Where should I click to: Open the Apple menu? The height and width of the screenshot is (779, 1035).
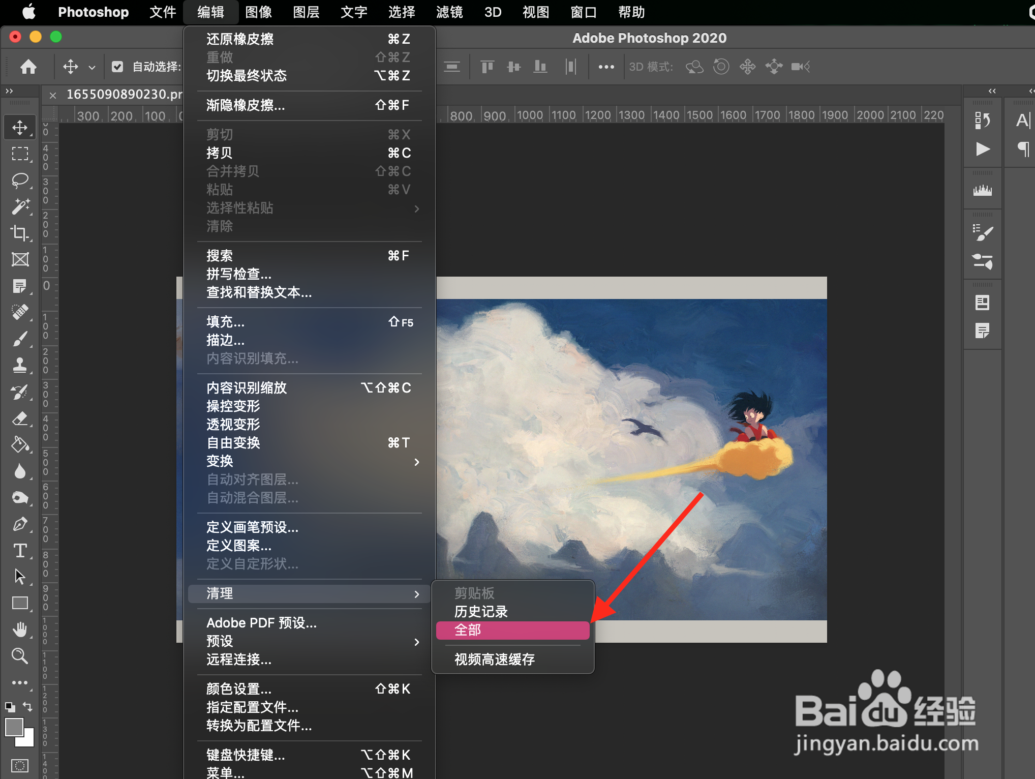(29, 12)
